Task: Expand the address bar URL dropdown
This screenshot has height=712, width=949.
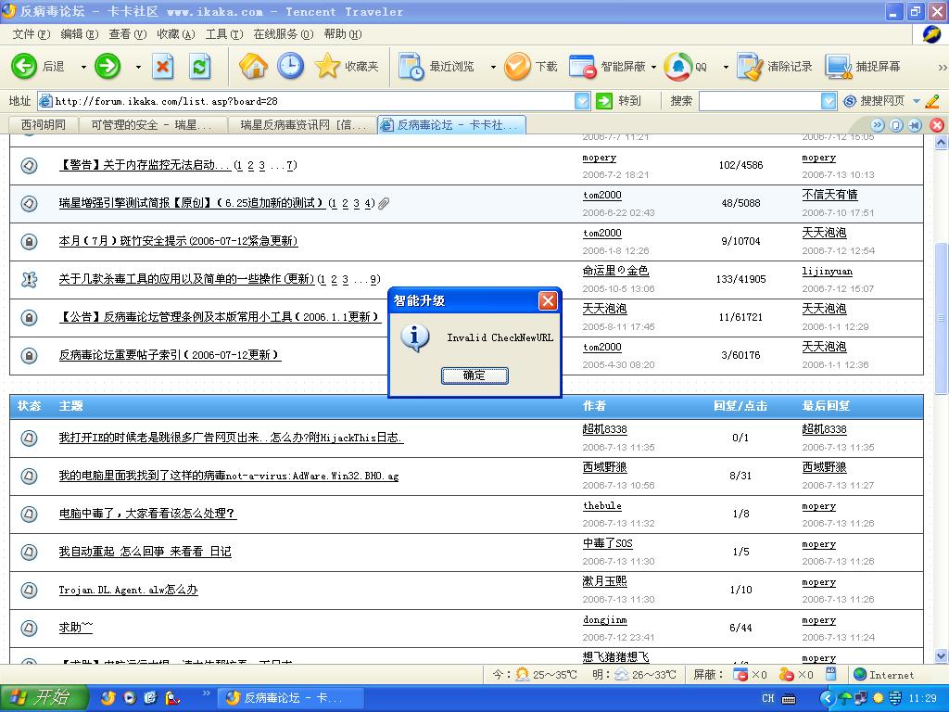Action: (x=582, y=101)
